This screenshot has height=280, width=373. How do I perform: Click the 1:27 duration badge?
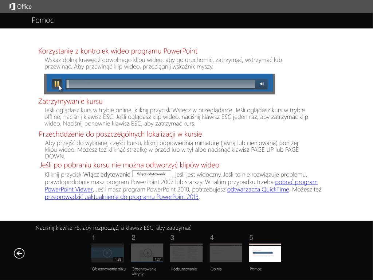pos(157,259)
